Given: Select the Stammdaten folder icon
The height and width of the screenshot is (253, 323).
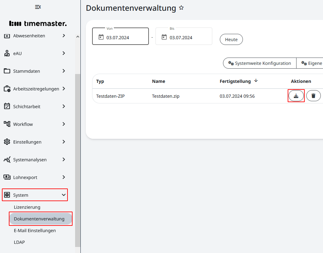Looking at the screenshot, I should tap(7, 71).
